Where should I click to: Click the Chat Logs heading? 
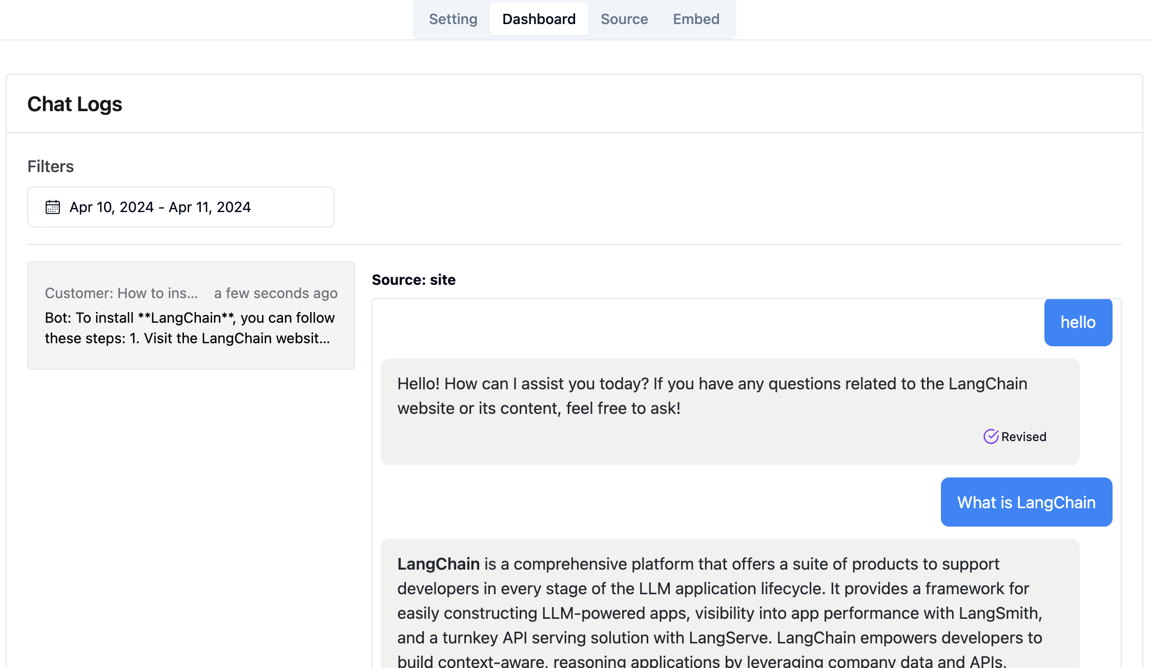[75, 104]
